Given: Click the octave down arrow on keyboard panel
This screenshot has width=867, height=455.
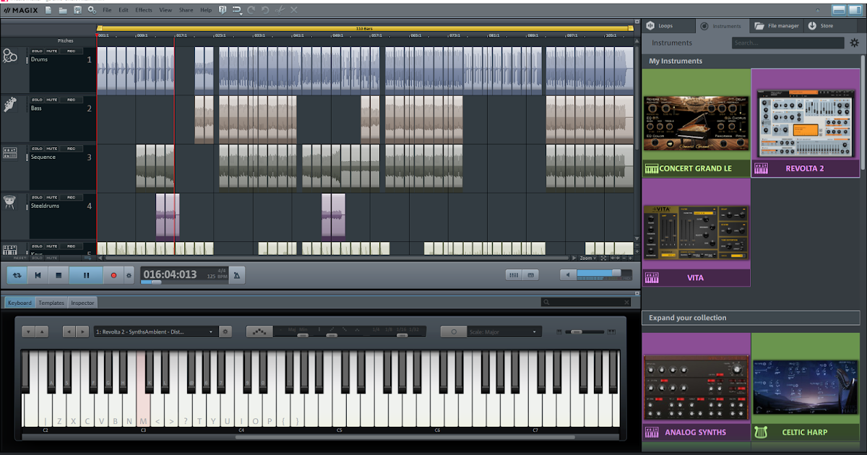Looking at the screenshot, I should [x=28, y=331].
